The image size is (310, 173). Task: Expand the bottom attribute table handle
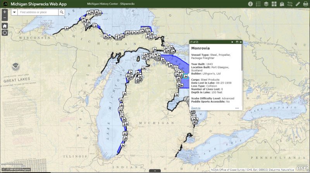[155, 171]
